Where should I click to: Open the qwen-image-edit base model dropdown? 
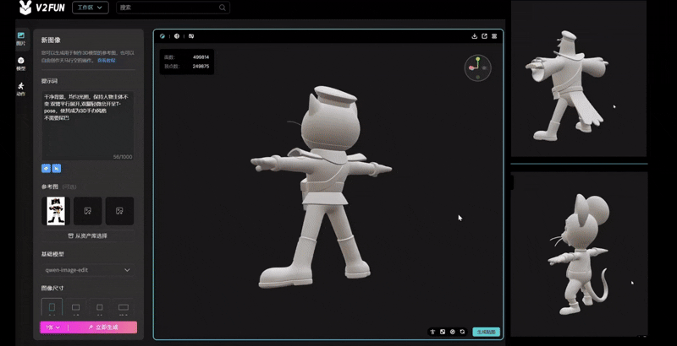pyautogui.click(x=87, y=270)
